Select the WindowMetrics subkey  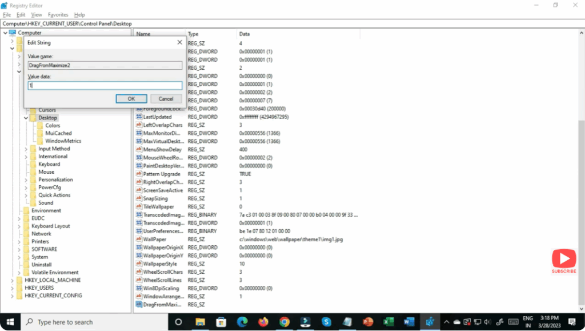[63, 141]
